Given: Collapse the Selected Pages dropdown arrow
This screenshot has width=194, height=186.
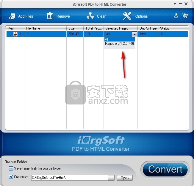Looking at the screenshot, I should click(x=134, y=34).
